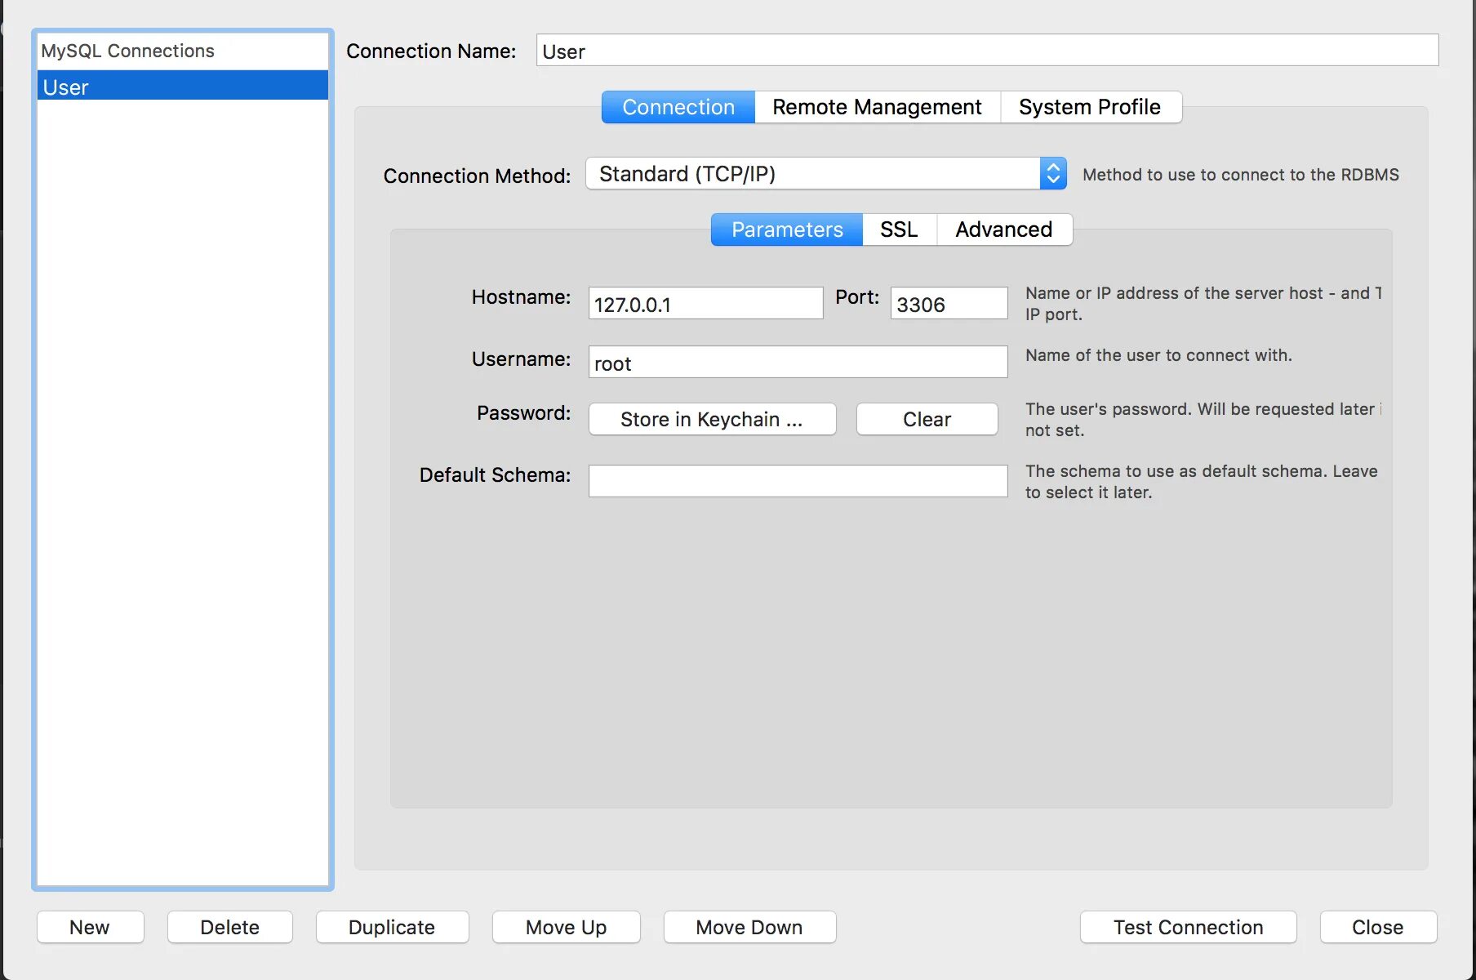Select the Parameters sub-tab

pyautogui.click(x=787, y=229)
